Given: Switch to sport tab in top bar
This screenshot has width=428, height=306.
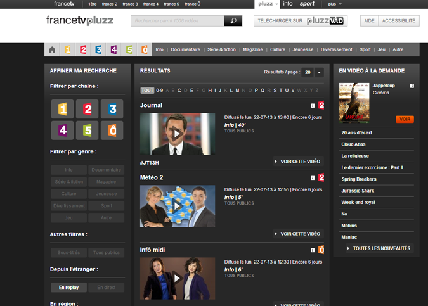Looking at the screenshot, I should pos(307,4).
